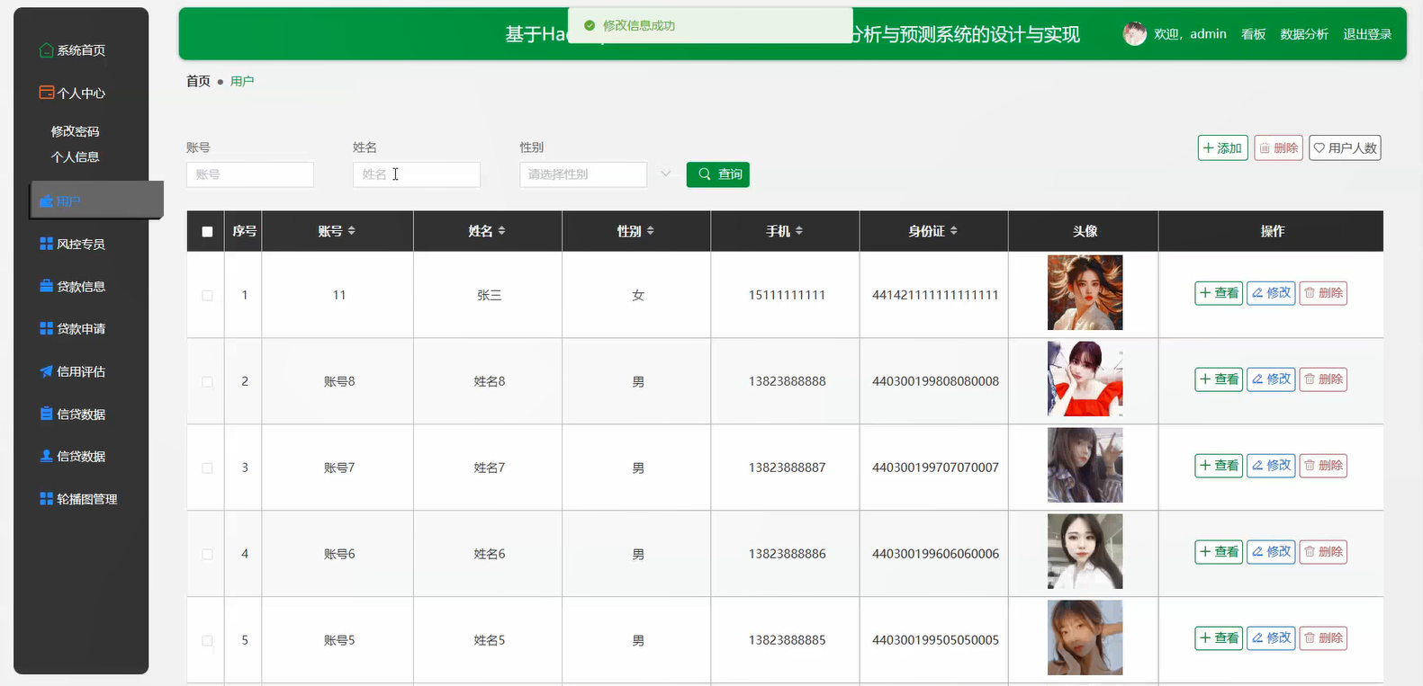The image size is (1423, 686).
Task: Sort the table by the 身份证 column arrows
Action: click(x=954, y=231)
